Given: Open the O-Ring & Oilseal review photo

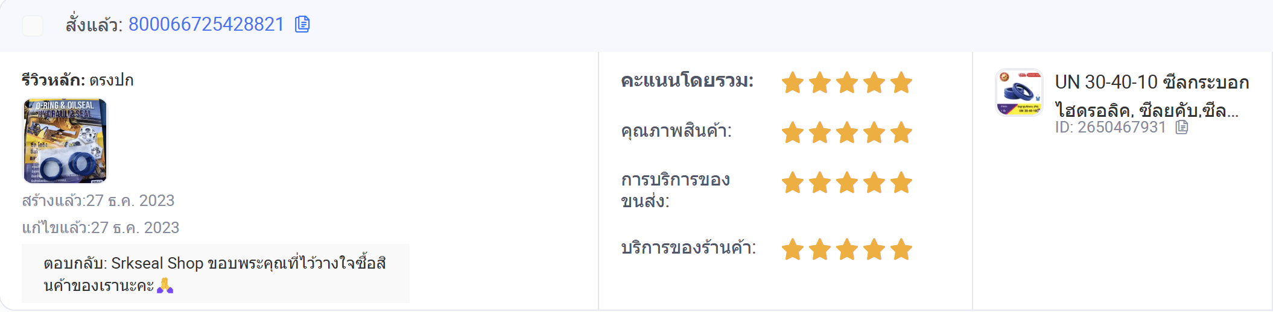Looking at the screenshot, I should tap(65, 141).
